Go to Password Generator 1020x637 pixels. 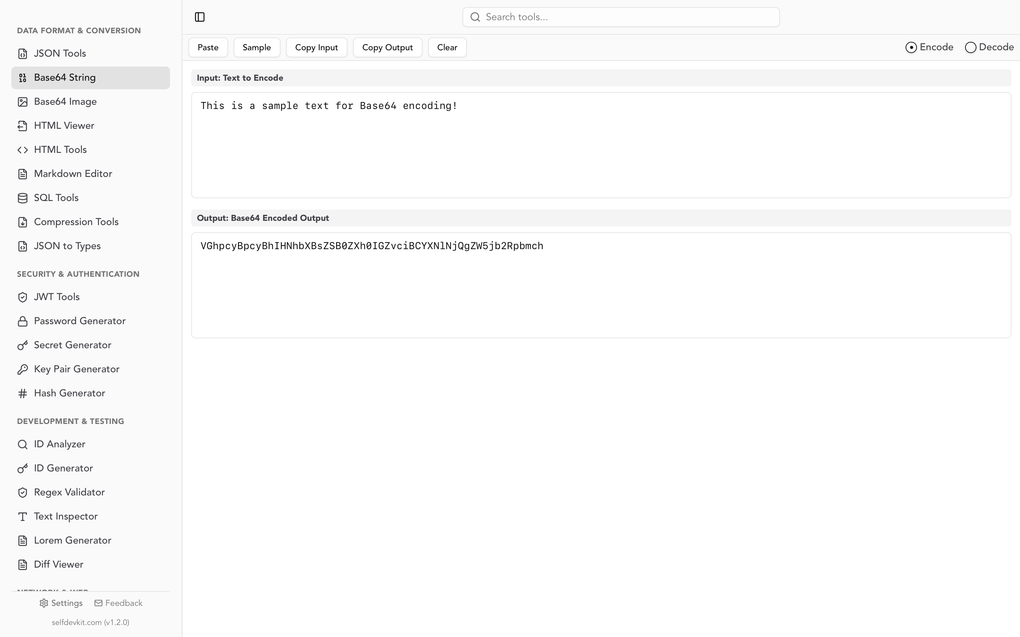(x=91, y=321)
